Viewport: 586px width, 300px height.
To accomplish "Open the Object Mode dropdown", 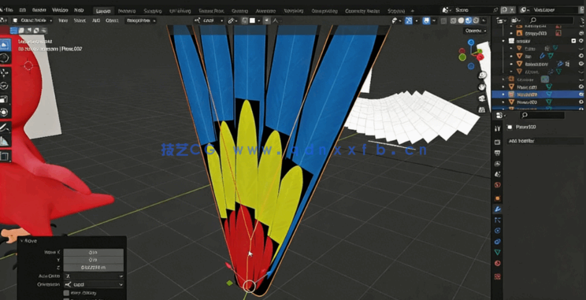I will 32,20.
